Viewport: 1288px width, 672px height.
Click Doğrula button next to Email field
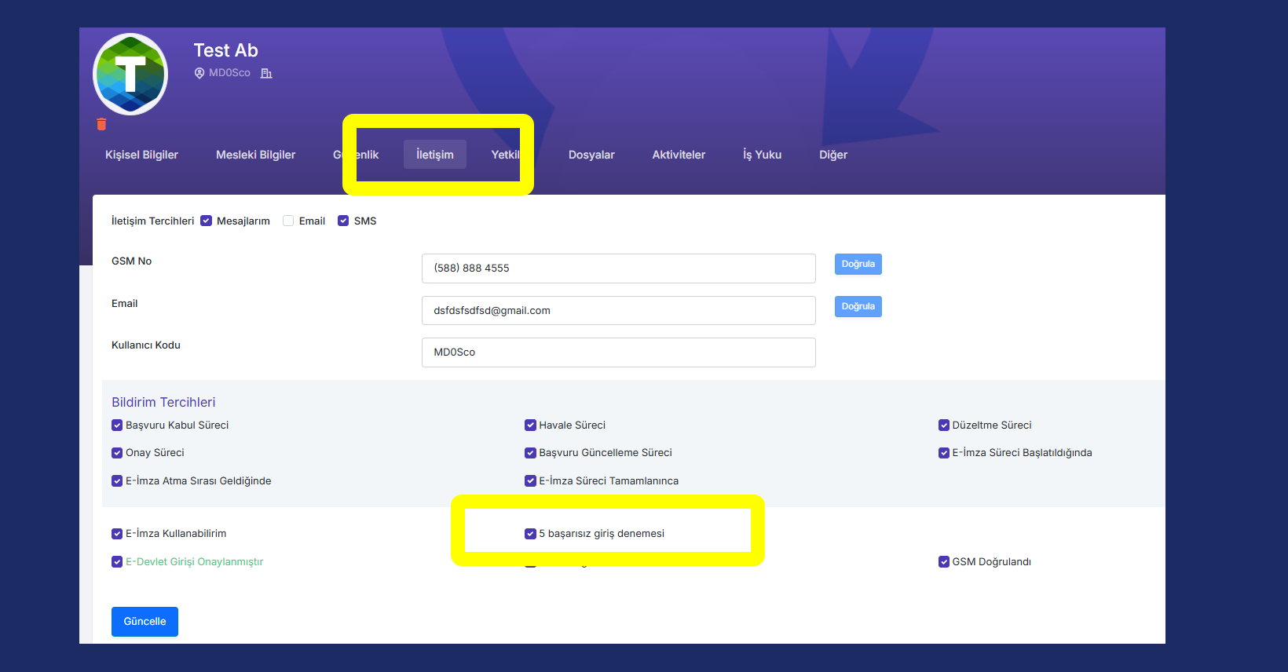(x=858, y=306)
